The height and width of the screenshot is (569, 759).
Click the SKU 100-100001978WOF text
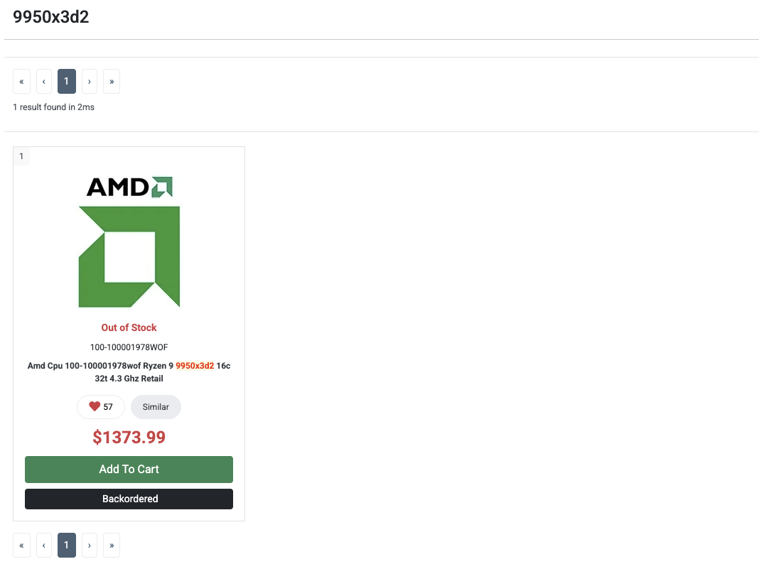(x=129, y=347)
